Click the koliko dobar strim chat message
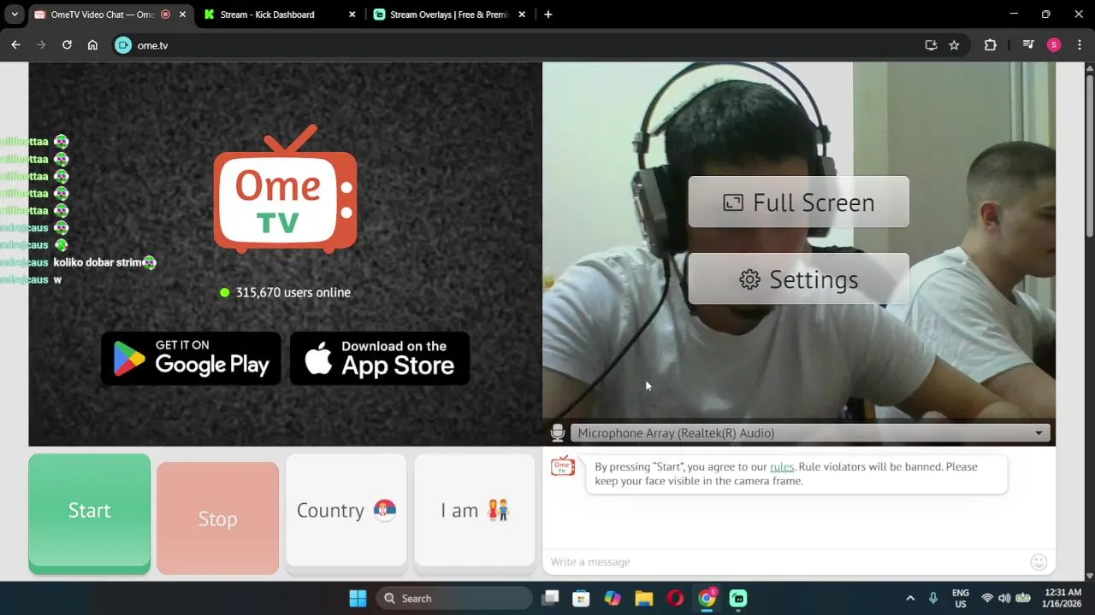This screenshot has width=1095, height=615. (x=98, y=262)
